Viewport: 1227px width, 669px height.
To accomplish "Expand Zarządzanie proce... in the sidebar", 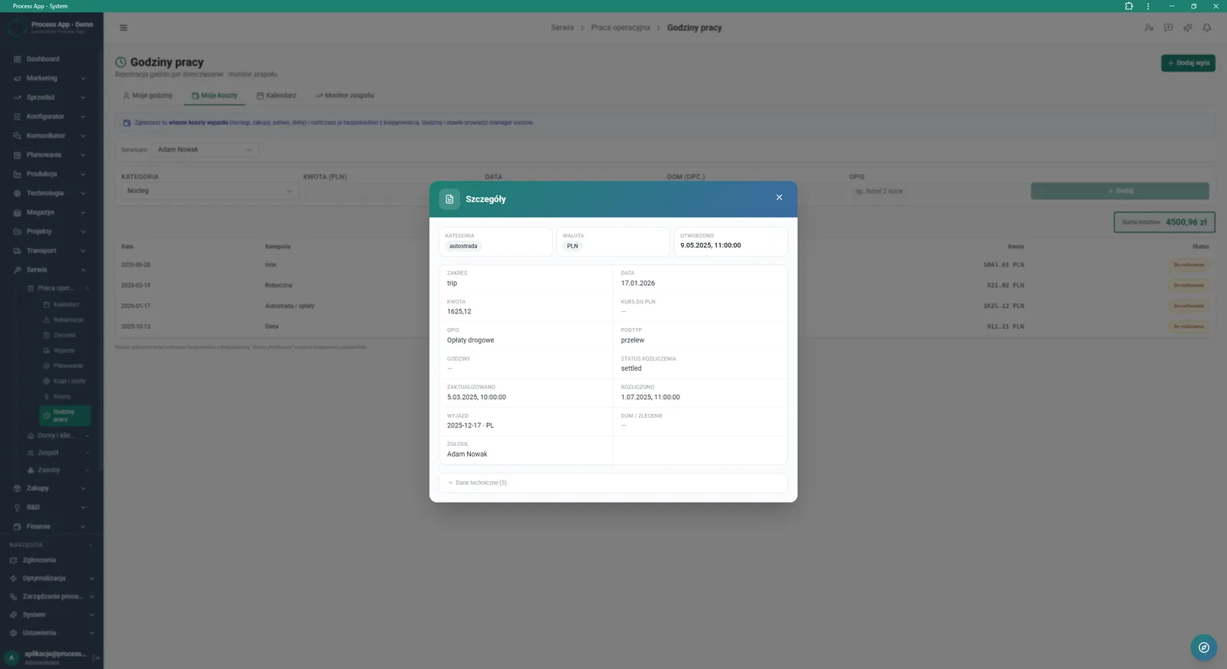I will 51,596.
